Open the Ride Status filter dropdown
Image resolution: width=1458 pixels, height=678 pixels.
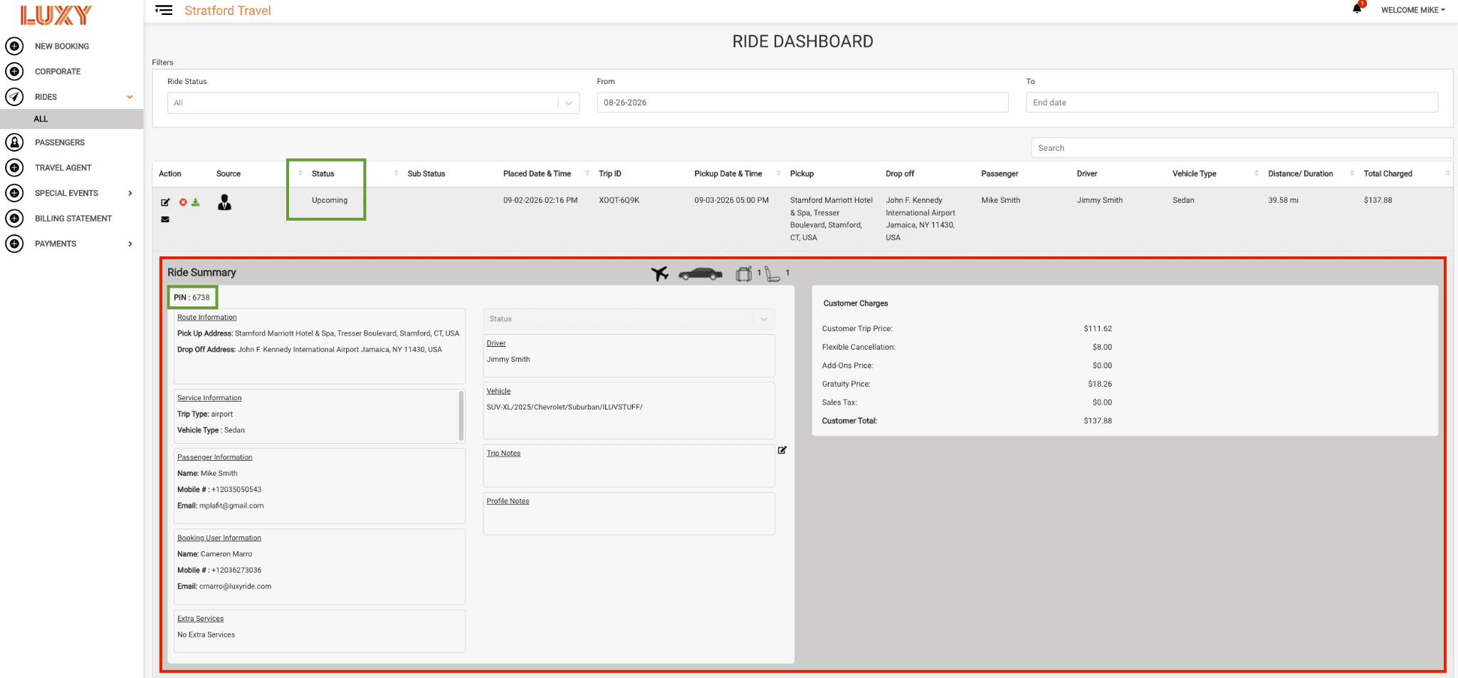(373, 103)
